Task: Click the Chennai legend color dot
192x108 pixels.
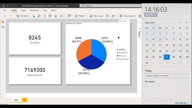Action: [x=118, y=56]
